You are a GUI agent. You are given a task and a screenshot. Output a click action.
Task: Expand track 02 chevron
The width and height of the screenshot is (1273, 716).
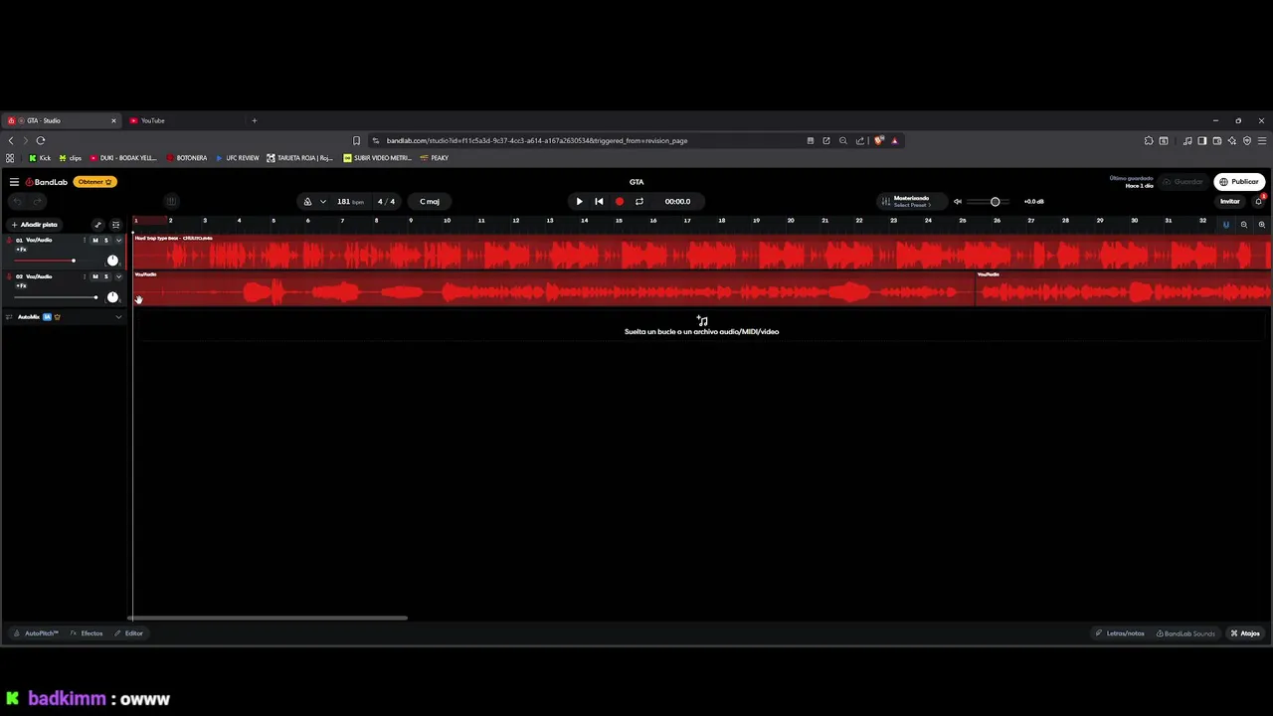tap(118, 276)
